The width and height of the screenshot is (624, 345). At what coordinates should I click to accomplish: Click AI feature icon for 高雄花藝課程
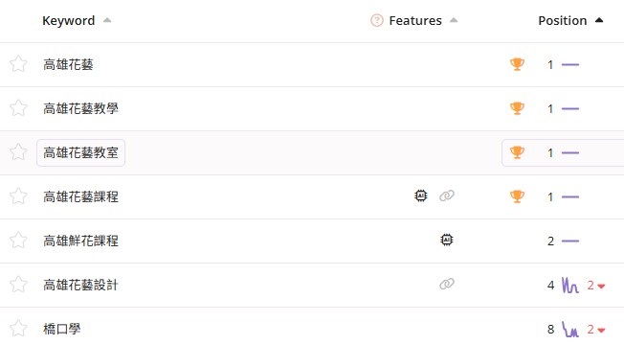pyautogui.click(x=421, y=195)
